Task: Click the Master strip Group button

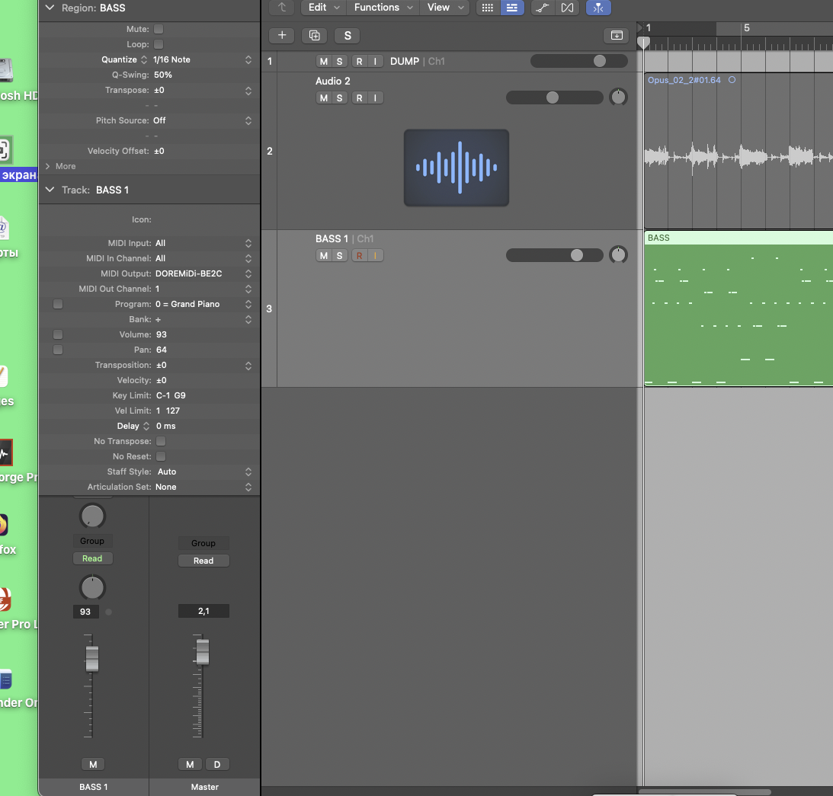Action: pos(203,543)
